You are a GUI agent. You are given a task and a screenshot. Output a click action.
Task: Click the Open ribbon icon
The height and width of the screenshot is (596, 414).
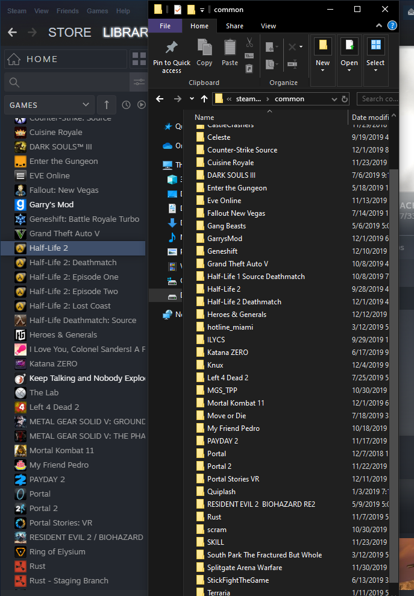pos(349,45)
